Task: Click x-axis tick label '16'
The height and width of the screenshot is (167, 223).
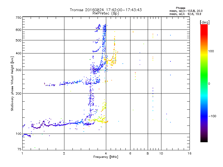Action: pos(190,153)
